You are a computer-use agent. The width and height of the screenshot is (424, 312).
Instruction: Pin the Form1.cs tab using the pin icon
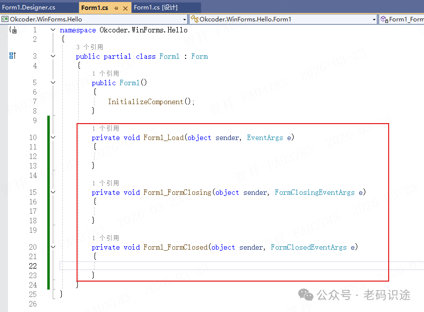[116, 8]
